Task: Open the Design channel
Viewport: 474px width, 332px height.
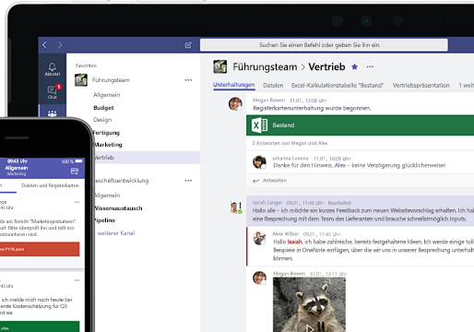Action: coord(102,120)
